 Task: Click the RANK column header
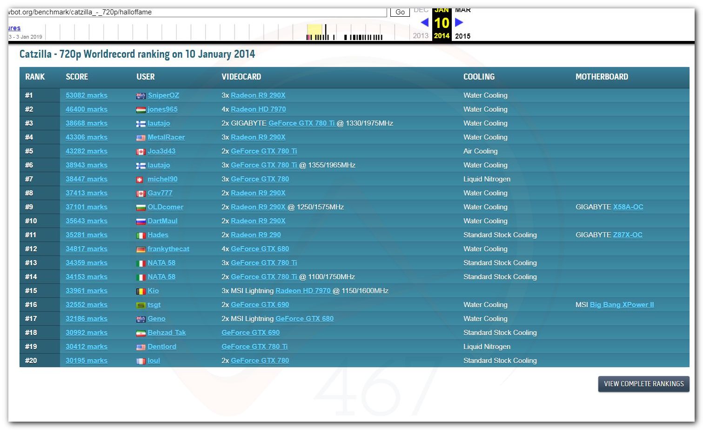(x=35, y=77)
